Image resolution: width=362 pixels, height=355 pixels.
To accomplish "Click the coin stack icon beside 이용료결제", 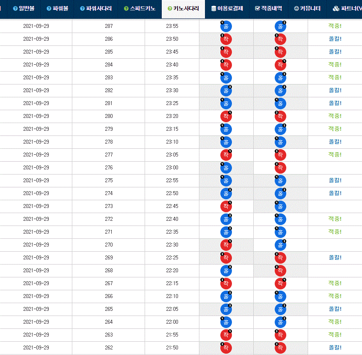I will 214,9.
